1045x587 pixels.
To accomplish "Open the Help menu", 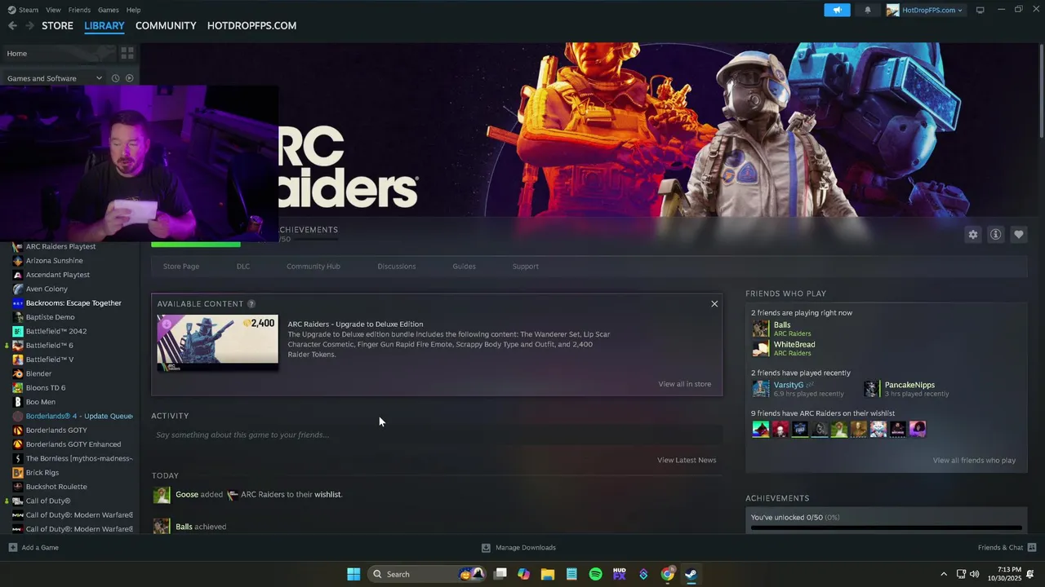I will point(133,10).
